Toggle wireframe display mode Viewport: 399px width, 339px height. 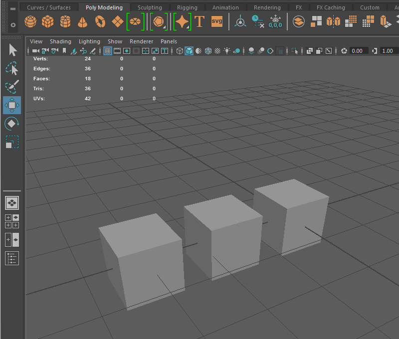180,51
